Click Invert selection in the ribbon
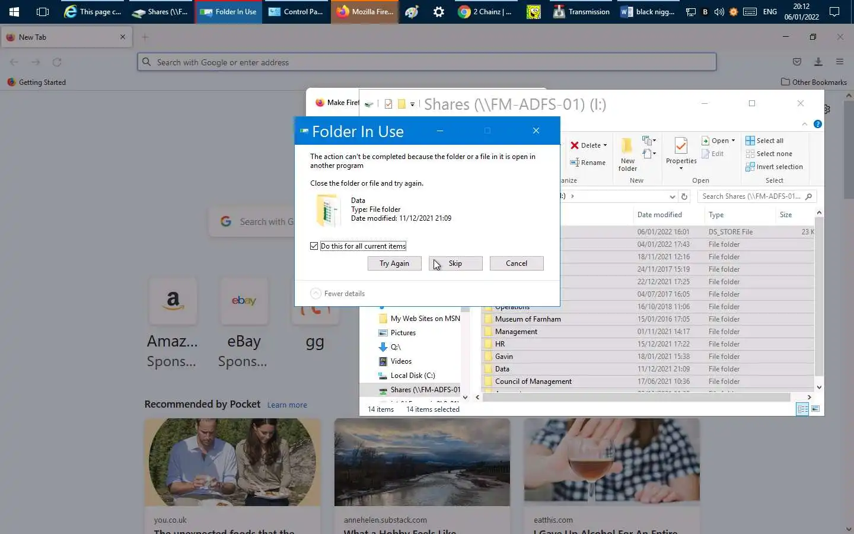 tap(774, 167)
